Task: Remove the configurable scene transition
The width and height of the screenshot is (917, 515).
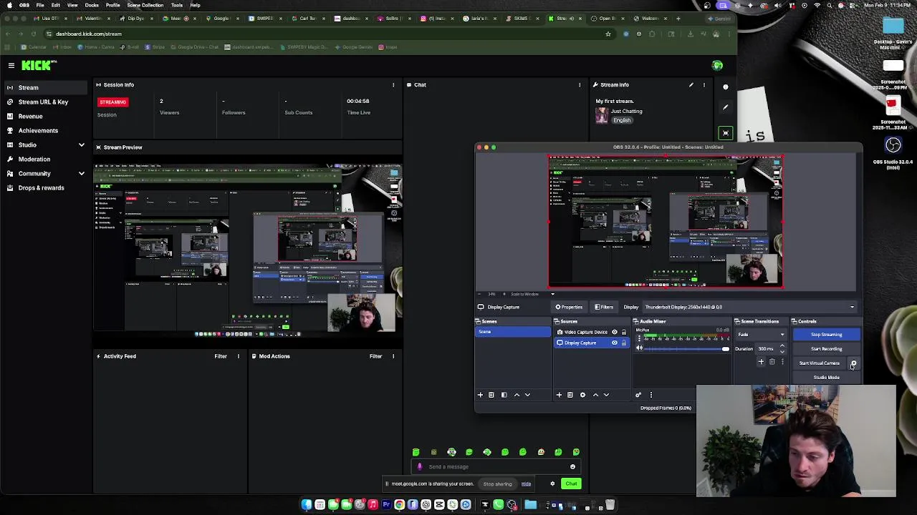Action: coord(772,362)
